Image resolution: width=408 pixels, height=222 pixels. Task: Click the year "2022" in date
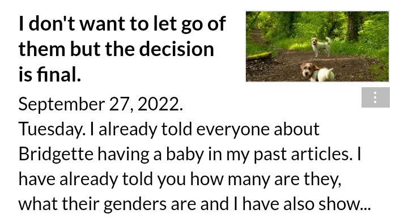pos(159,104)
